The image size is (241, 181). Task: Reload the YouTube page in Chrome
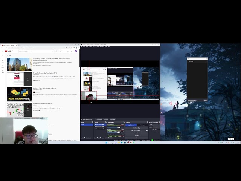[6, 48]
